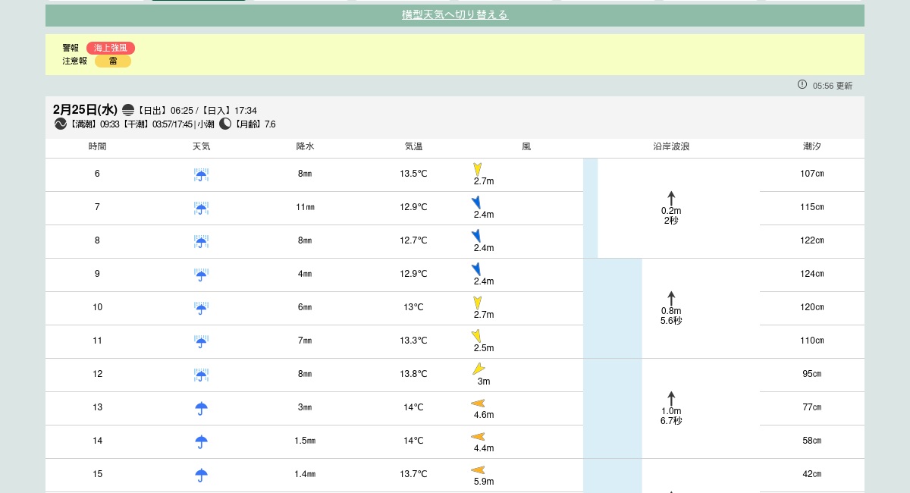The image size is (910, 493).
Task: Click the wave direction arrow above 1.0m
Action: tap(671, 398)
